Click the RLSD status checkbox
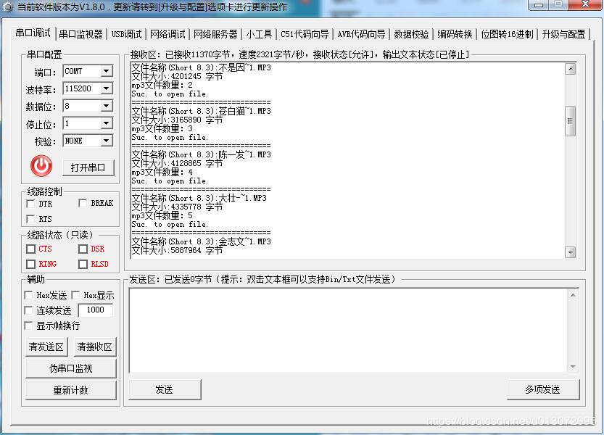 click(x=83, y=264)
